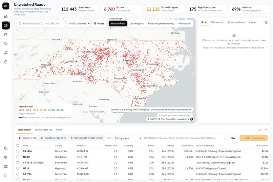Tick the checkbox for US 19
This screenshot has width=273, height=182.
click(18, 168)
